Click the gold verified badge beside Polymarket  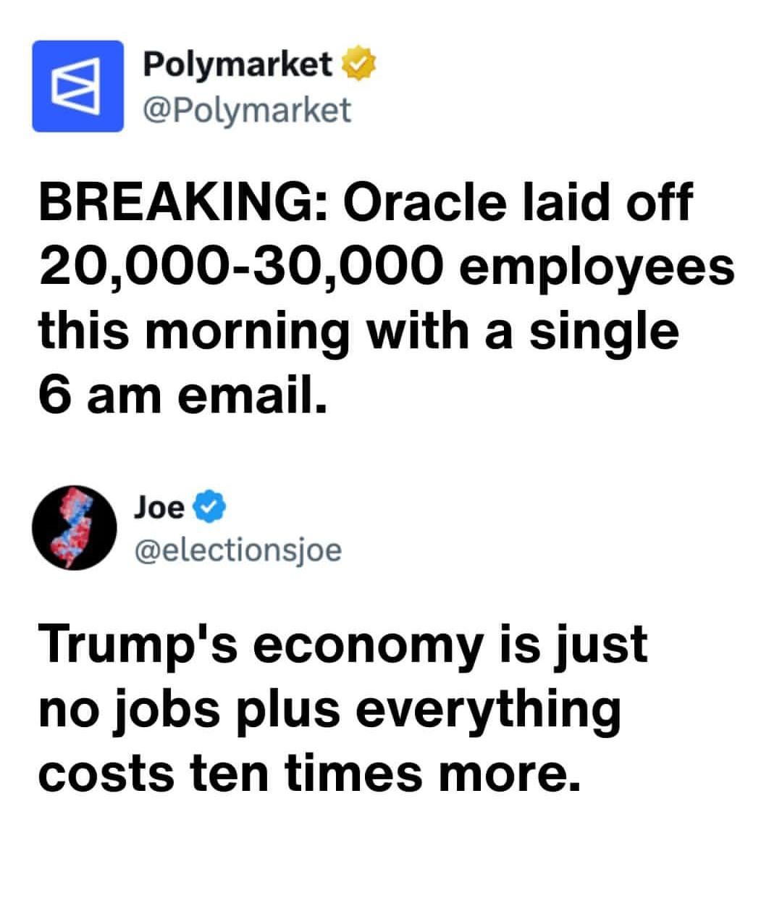click(356, 65)
